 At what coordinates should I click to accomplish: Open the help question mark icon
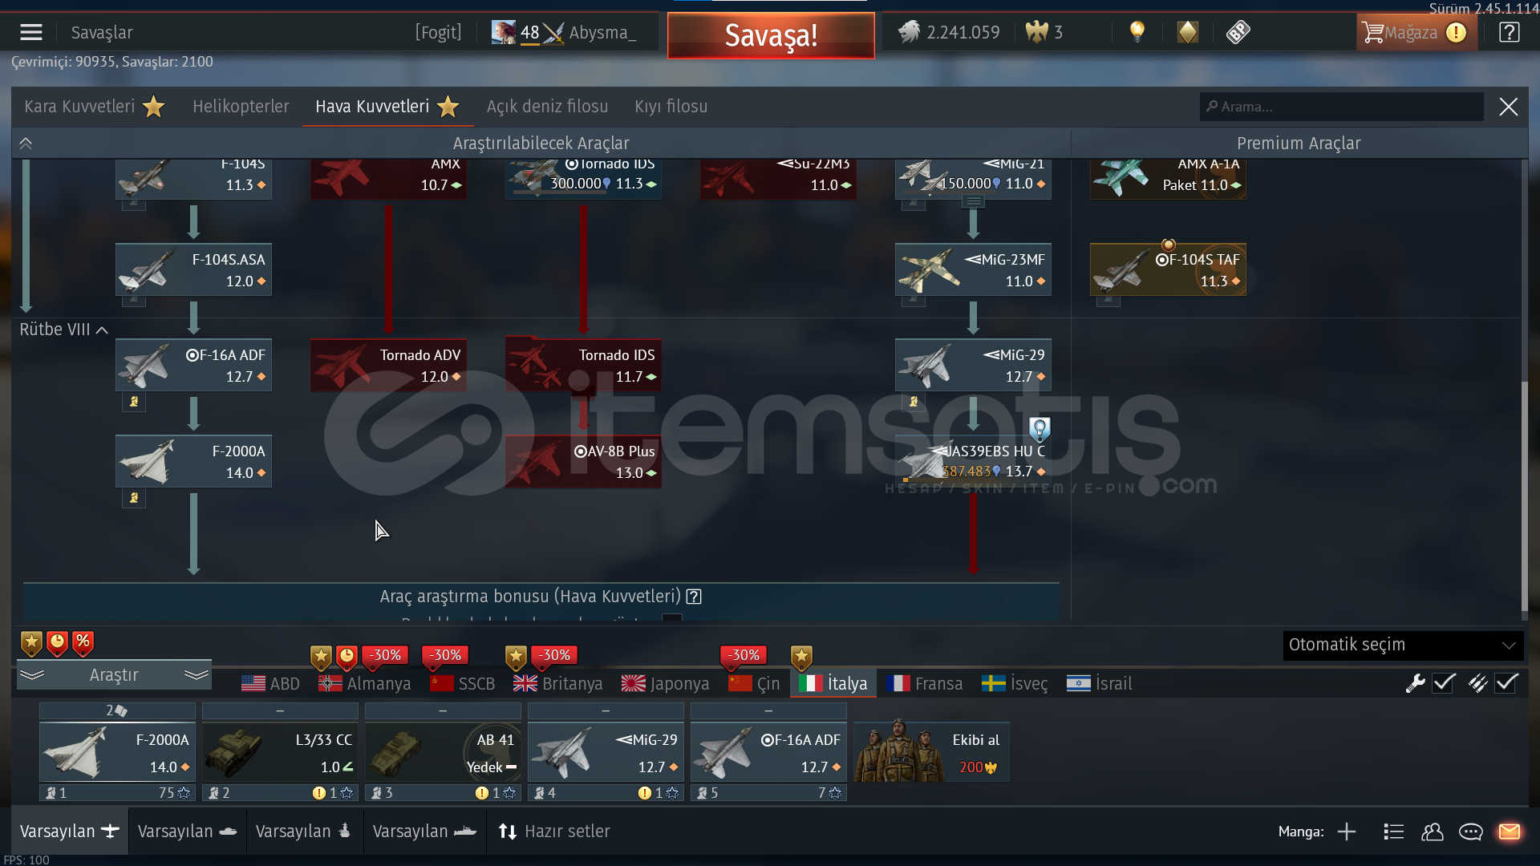pyautogui.click(x=1509, y=32)
